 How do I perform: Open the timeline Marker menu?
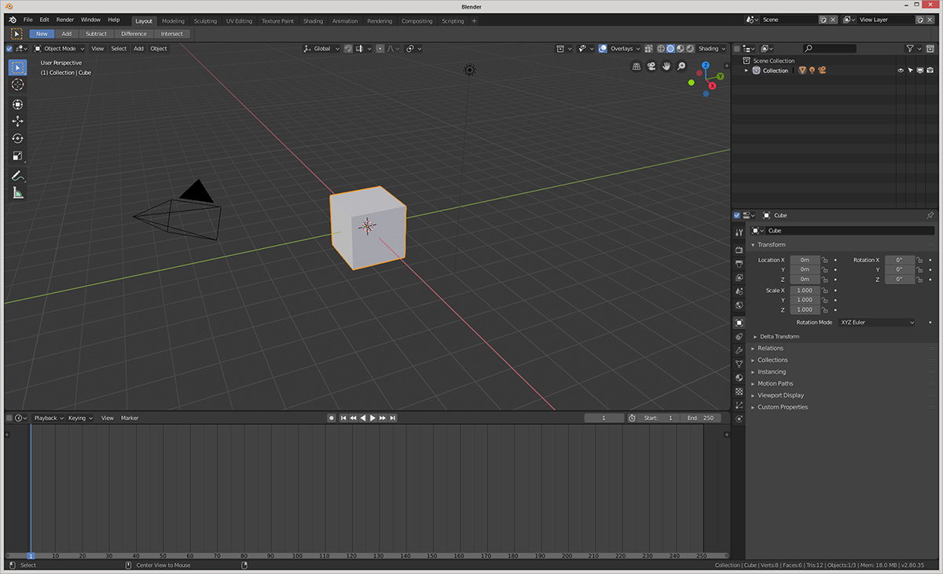click(130, 418)
